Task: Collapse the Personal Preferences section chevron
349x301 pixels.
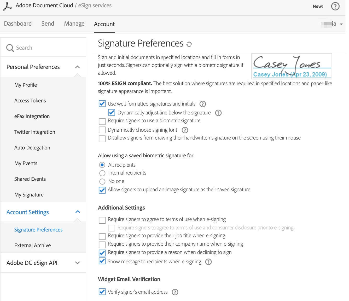Action: coord(77,67)
